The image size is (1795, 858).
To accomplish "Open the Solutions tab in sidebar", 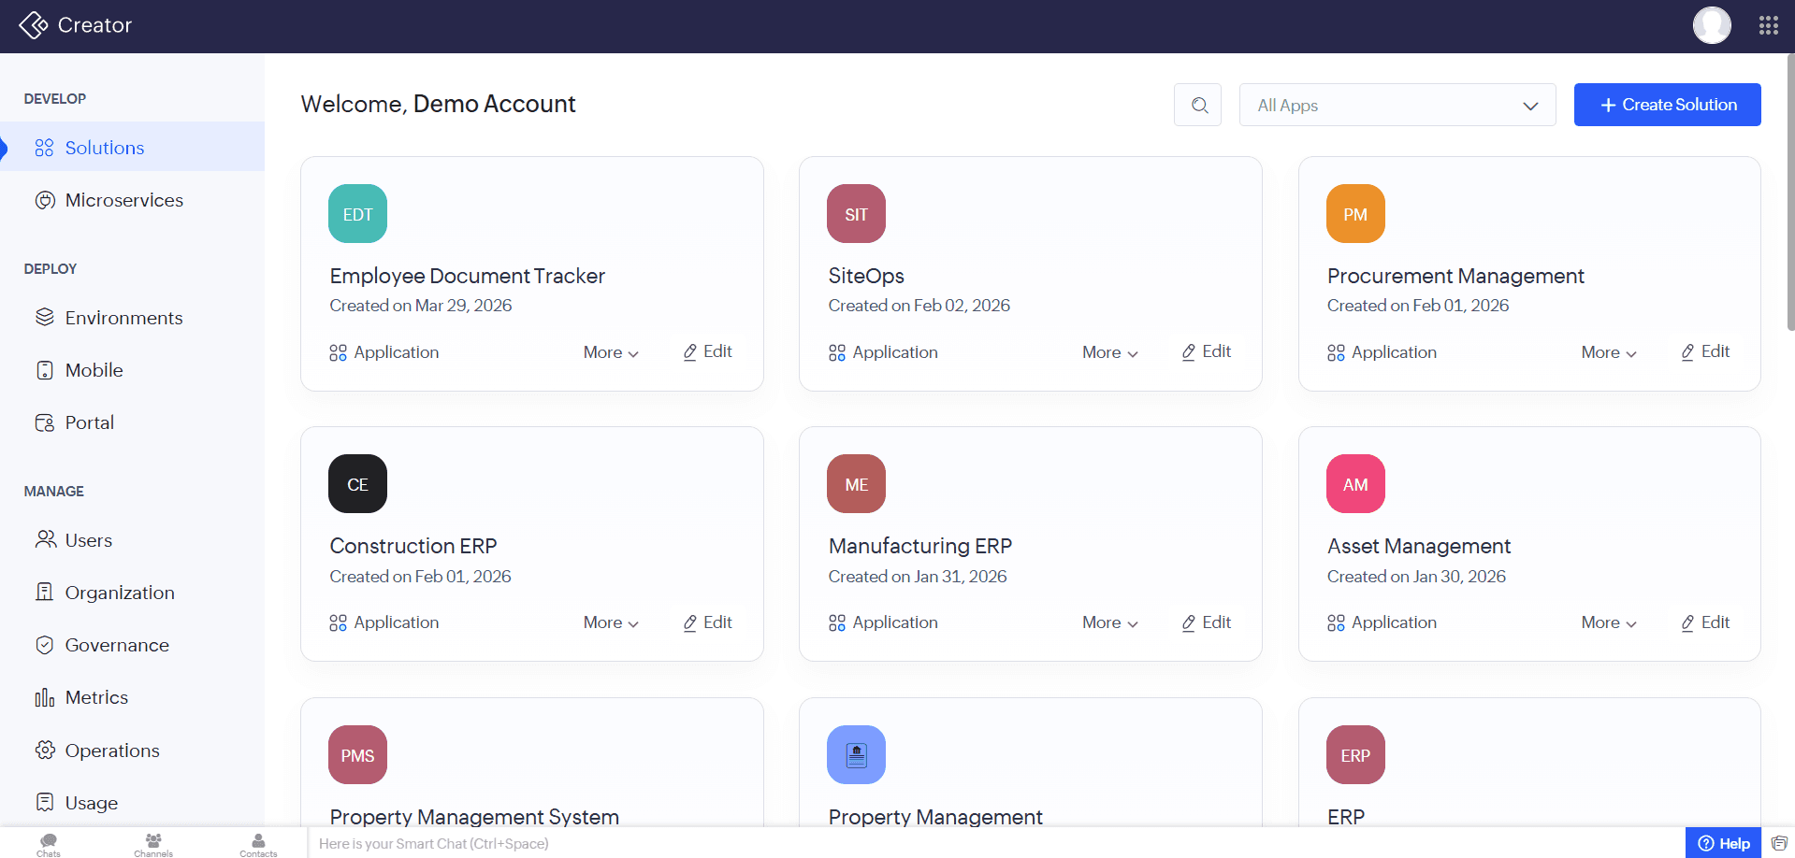I will pyautogui.click(x=105, y=148).
